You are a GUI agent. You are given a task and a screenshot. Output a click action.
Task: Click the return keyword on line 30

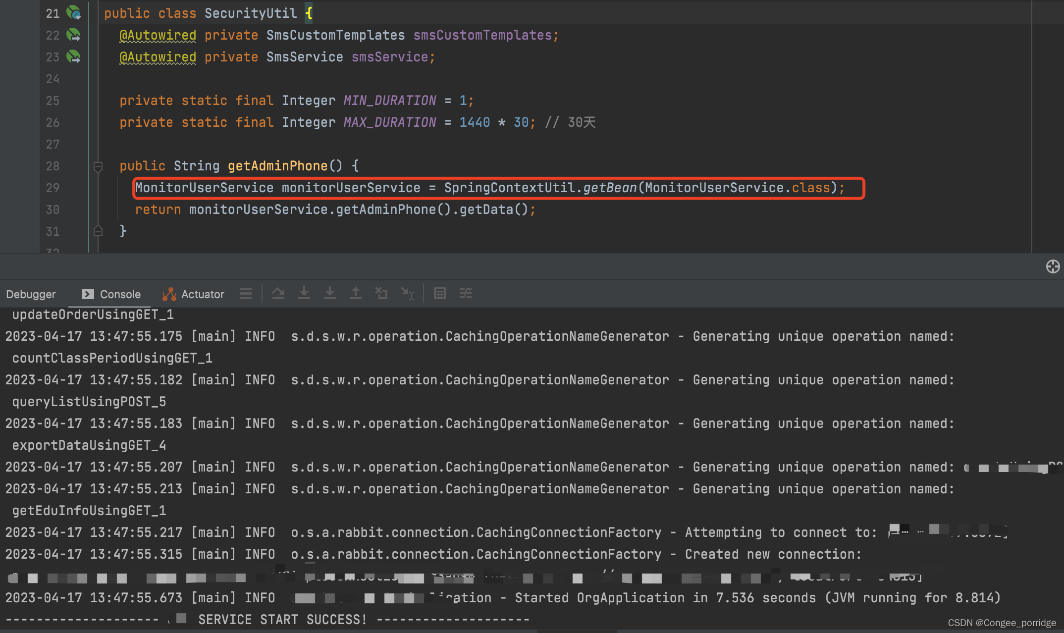pyautogui.click(x=158, y=210)
